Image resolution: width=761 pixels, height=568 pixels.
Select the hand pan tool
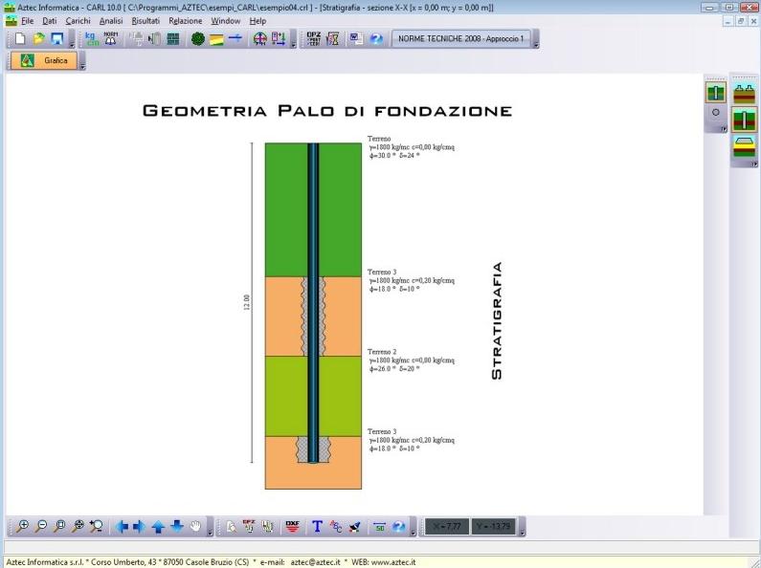point(195,526)
